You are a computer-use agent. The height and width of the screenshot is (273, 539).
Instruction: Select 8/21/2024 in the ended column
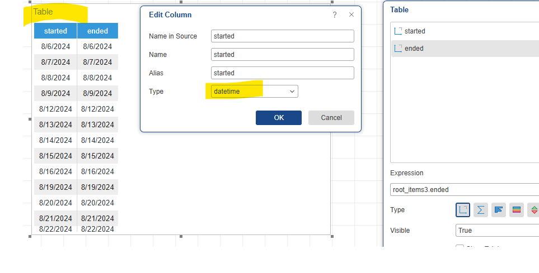click(97, 218)
